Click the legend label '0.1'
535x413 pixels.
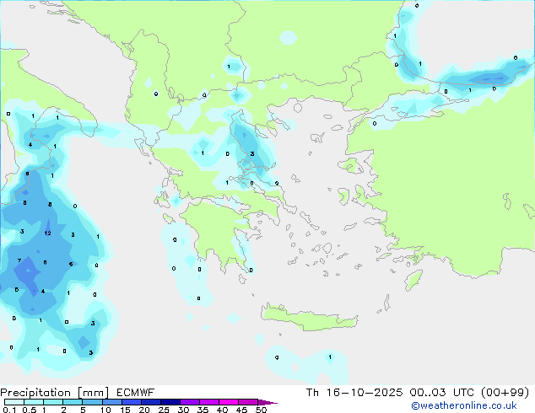[x=9, y=410]
